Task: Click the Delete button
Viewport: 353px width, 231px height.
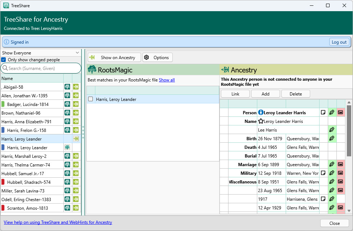Action: pyautogui.click(x=295, y=94)
